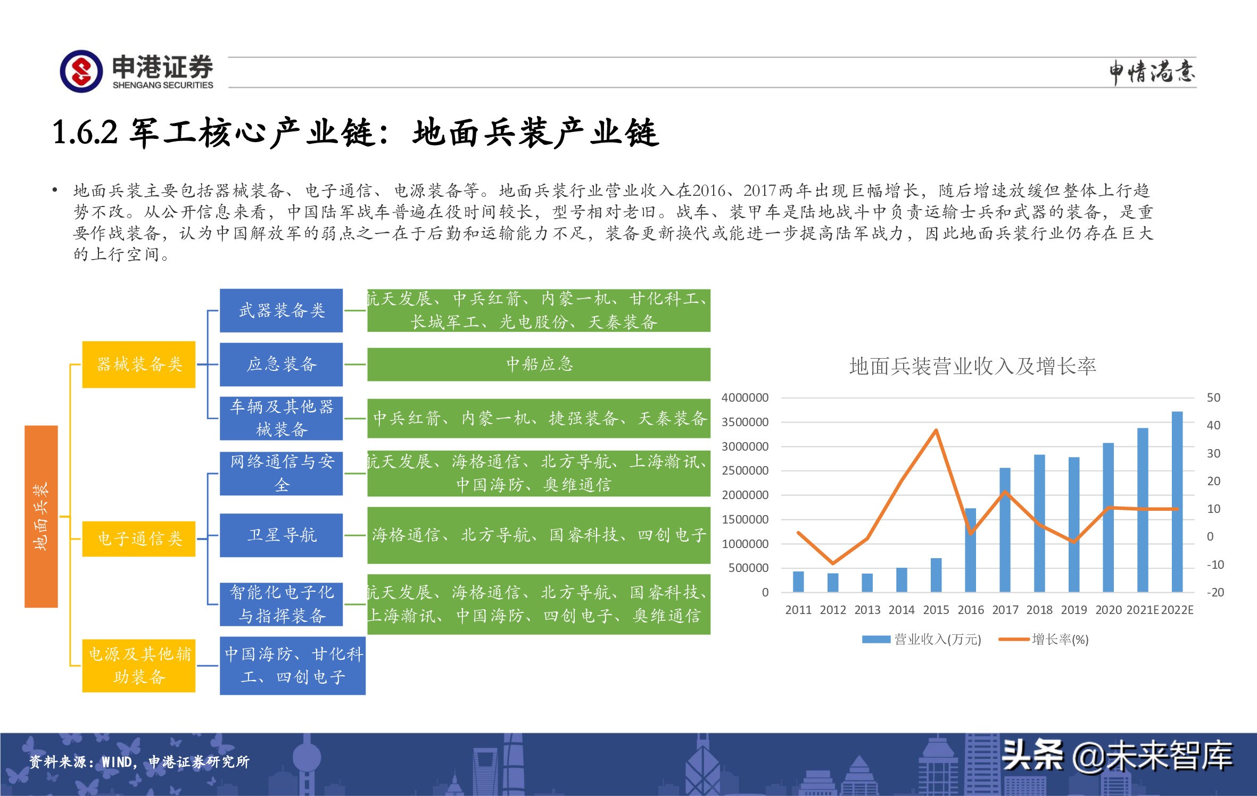Viewport: 1257px width, 796px height.
Task: Click the 2022E revenue bar
Action: point(1177,502)
